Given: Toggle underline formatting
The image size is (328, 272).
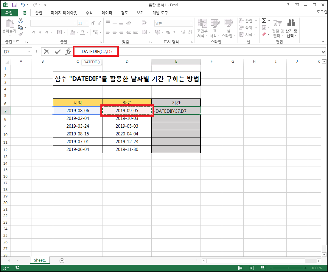Looking at the screenshot, I should (x=47, y=32).
